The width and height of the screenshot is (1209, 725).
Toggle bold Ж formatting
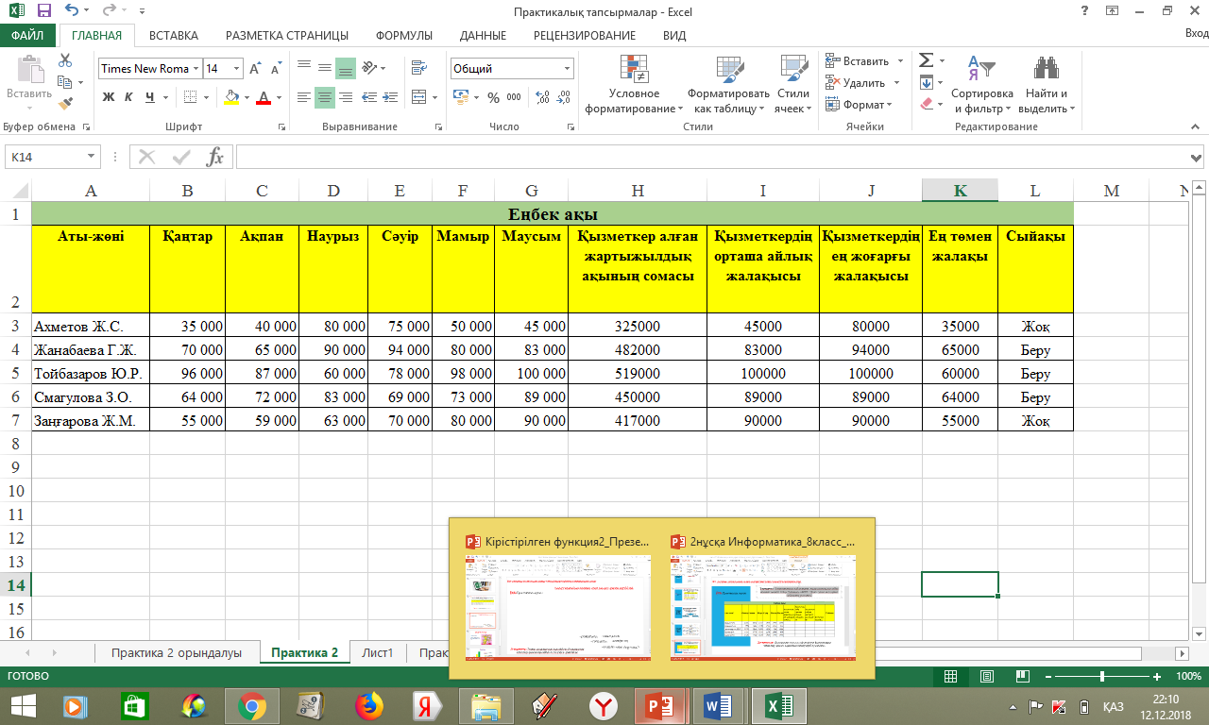pos(109,97)
